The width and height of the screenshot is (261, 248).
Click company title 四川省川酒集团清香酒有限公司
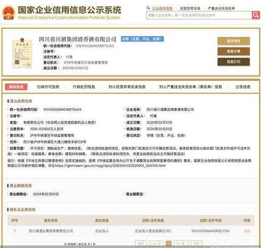pos(77,39)
